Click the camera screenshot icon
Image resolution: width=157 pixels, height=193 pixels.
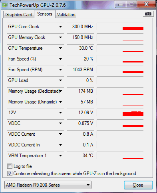[x=148, y=14]
